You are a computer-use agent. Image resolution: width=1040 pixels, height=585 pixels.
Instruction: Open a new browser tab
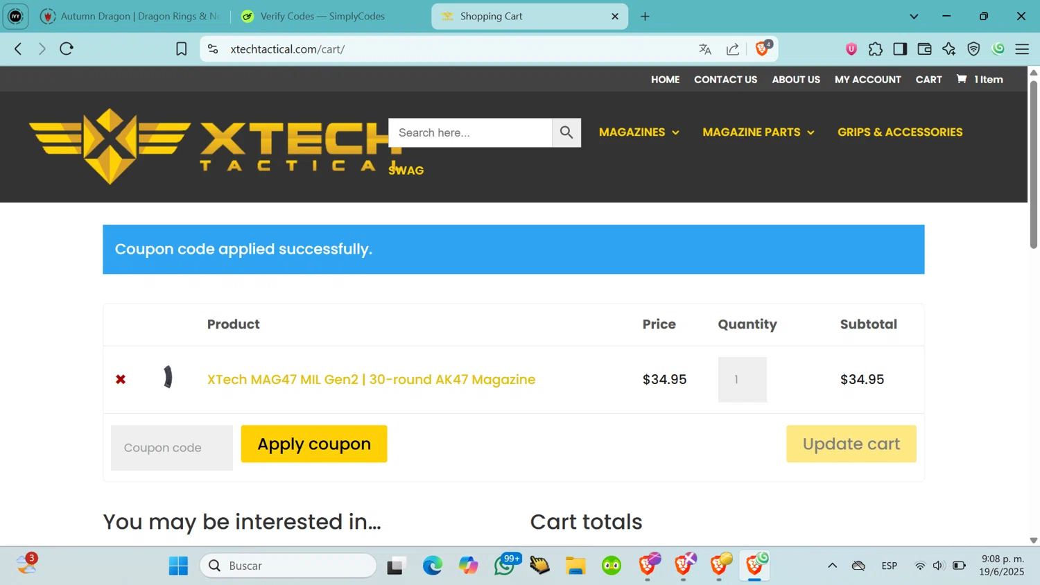click(x=645, y=16)
